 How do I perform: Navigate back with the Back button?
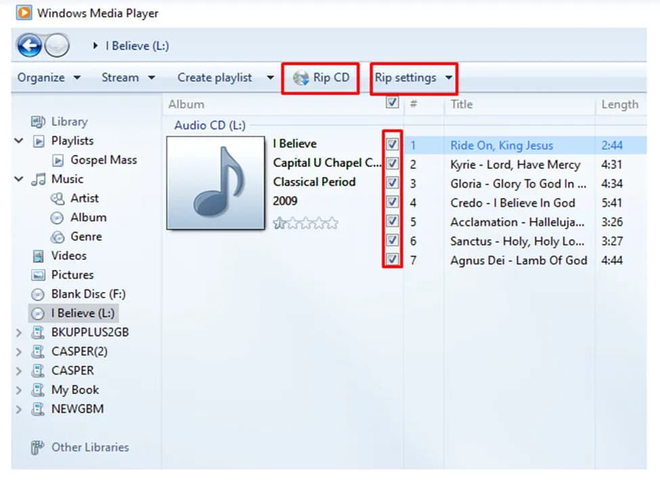pyautogui.click(x=30, y=45)
